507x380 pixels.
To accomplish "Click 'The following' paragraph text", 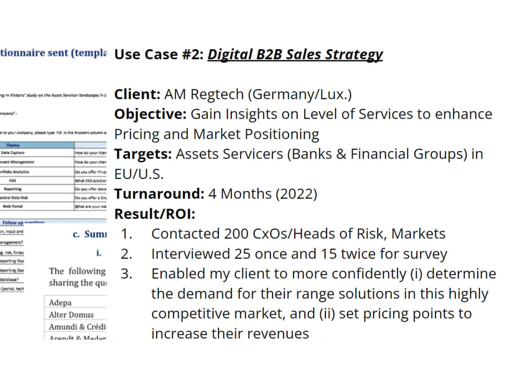I will pyautogui.click(x=77, y=271).
